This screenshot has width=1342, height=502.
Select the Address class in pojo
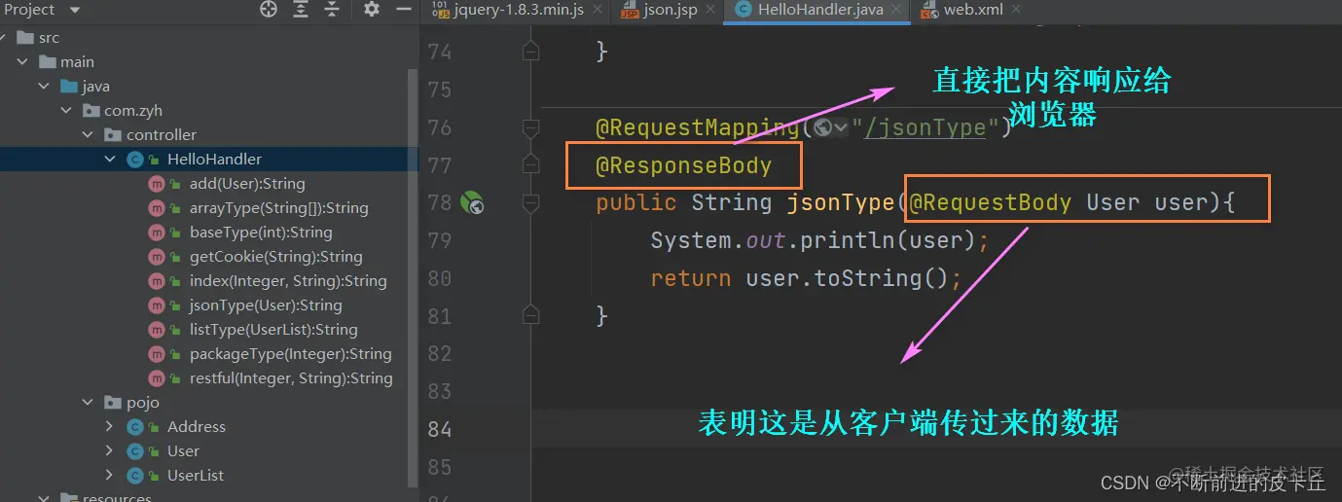196,426
